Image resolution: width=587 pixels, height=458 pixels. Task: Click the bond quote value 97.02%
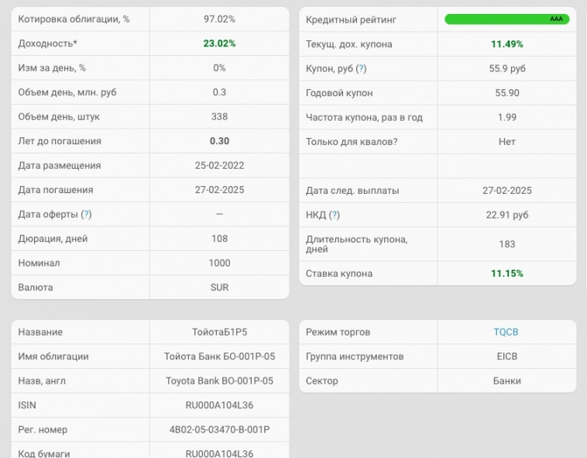click(x=219, y=19)
